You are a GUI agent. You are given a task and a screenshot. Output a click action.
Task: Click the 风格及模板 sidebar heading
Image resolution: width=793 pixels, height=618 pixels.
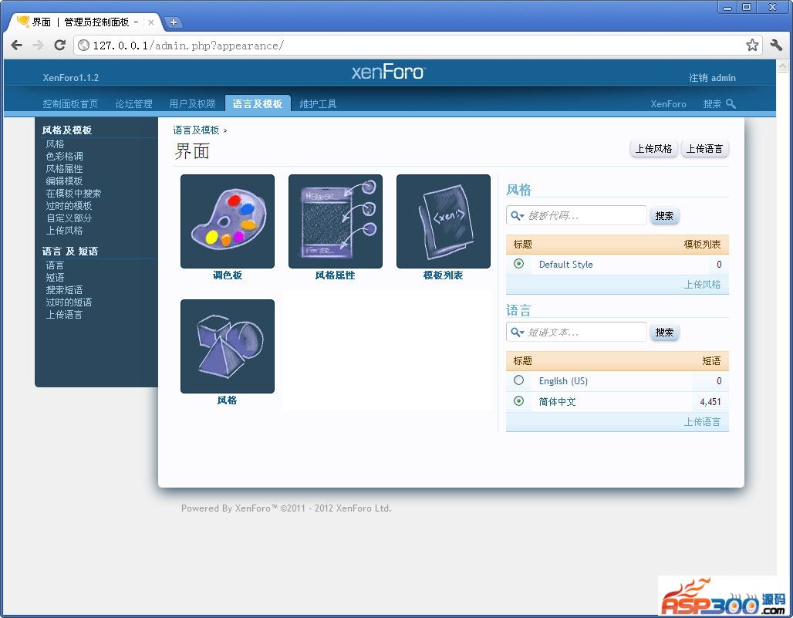[x=67, y=130]
